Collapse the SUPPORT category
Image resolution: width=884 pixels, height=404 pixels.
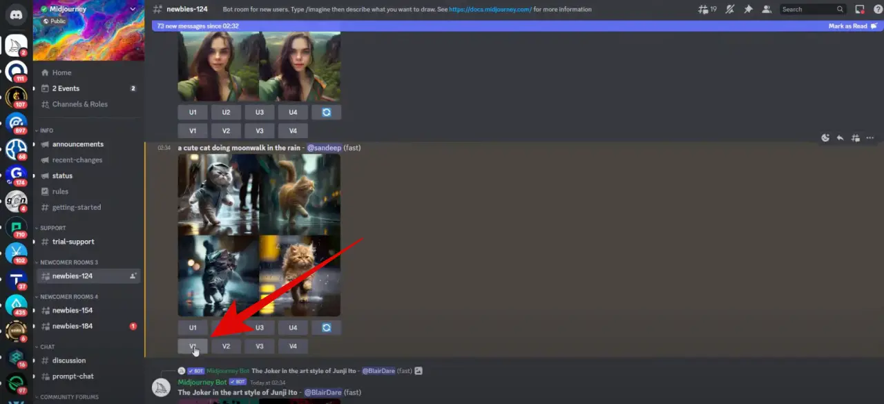(x=52, y=228)
